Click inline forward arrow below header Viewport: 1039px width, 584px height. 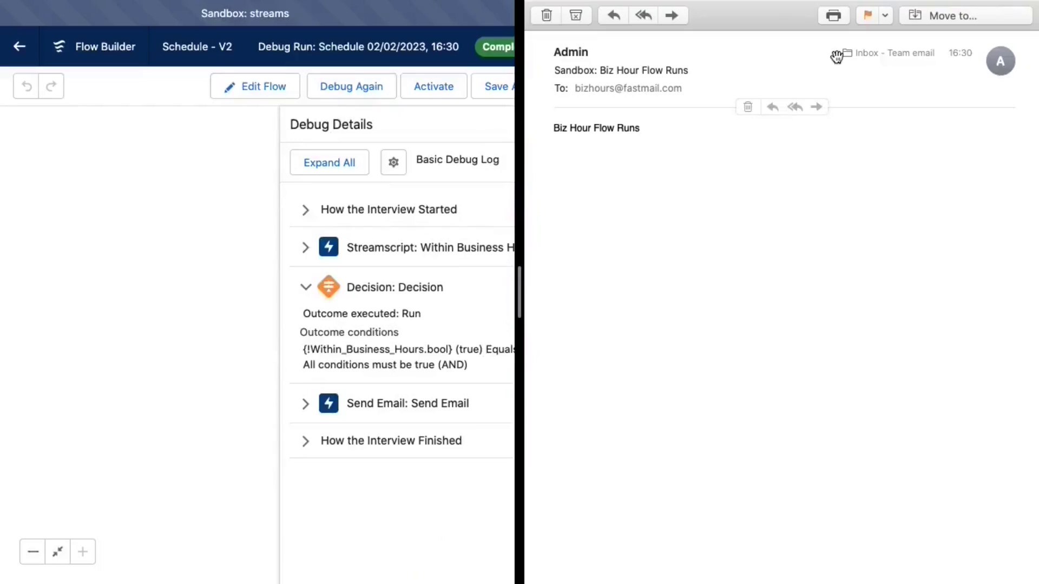pyautogui.click(x=817, y=107)
